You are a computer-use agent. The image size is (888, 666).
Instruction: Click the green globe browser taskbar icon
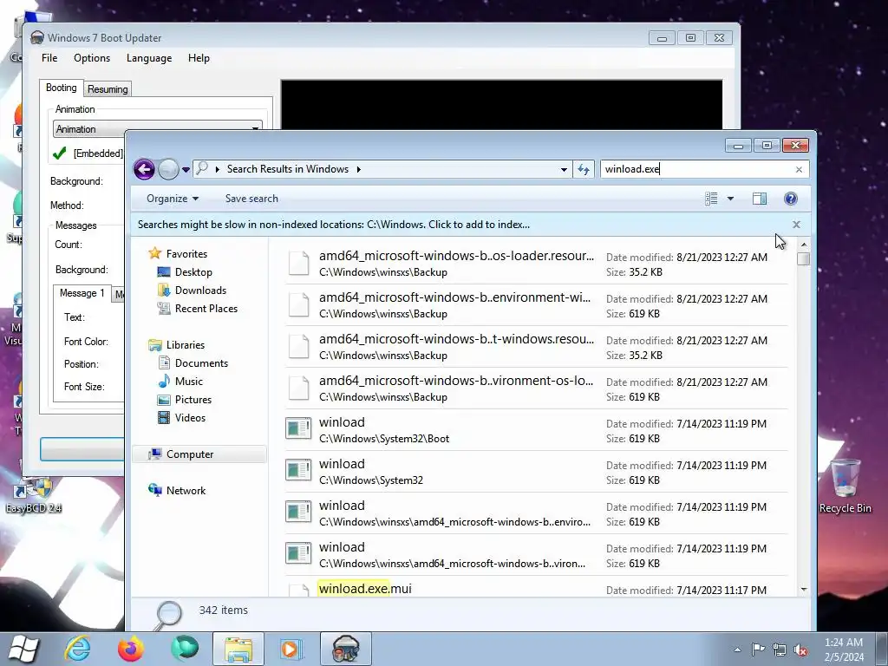[x=185, y=649]
